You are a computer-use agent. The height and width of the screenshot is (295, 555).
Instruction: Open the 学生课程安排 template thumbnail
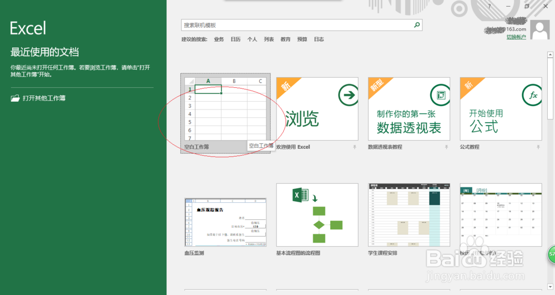[x=409, y=215]
